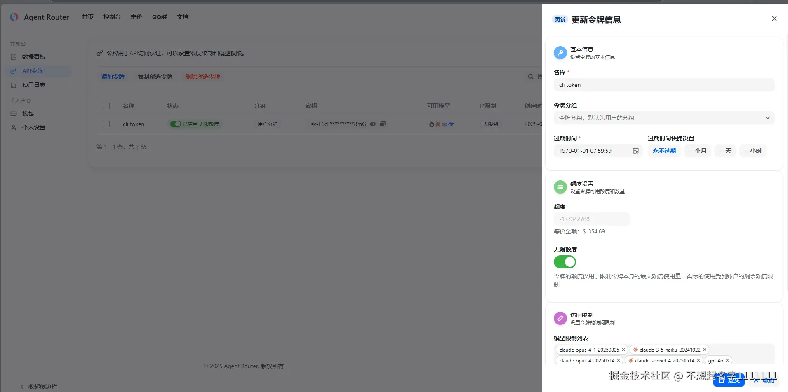788x392 pixels.
Task: Click the 无限制 IP tag in table row
Action: [490, 124]
